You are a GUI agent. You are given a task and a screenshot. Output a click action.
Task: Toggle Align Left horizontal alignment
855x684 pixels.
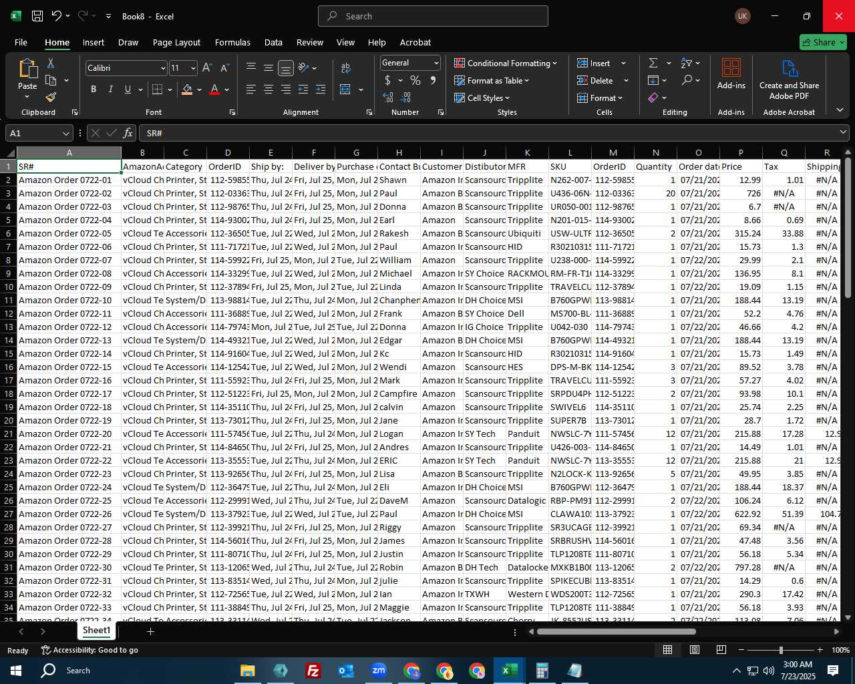pyautogui.click(x=251, y=90)
